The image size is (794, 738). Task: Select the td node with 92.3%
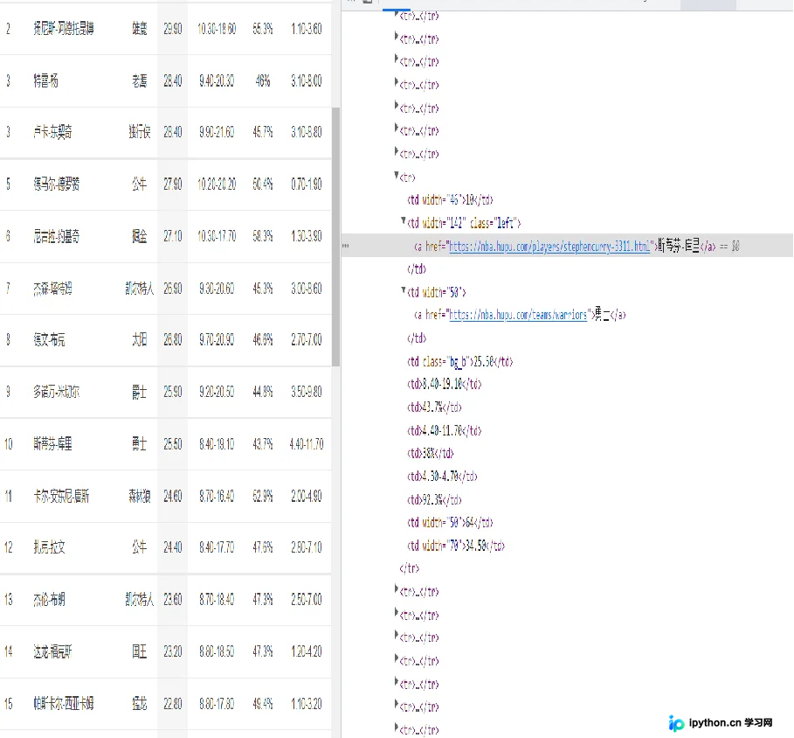click(434, 500)
